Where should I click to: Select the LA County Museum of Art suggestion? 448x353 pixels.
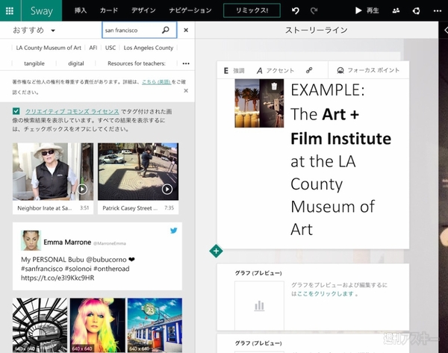tap(49, 48)
